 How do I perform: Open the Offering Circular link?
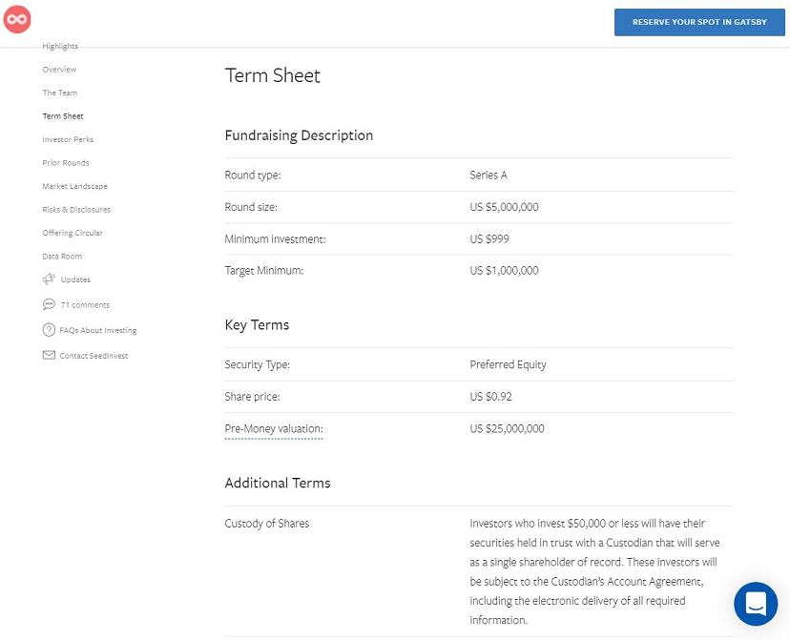click(x=73, y=233)
